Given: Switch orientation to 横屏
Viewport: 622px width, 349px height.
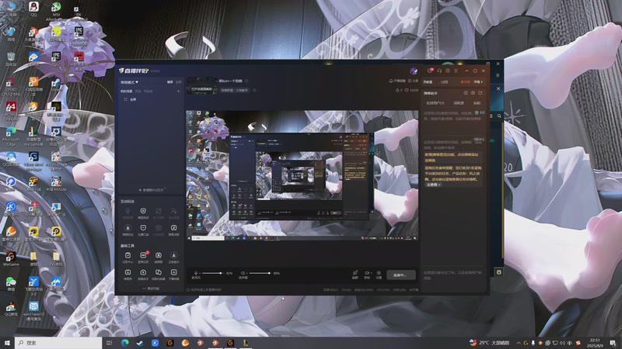Looking at the screenshot, I should click(x=169, y=82).
